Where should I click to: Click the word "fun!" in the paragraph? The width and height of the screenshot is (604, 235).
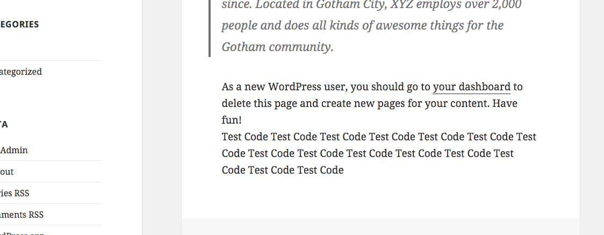point(232,119)
